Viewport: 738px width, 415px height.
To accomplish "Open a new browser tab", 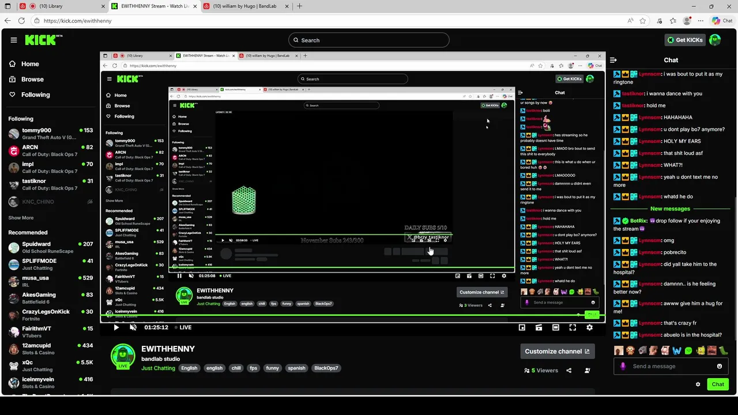I will point(299,6).
